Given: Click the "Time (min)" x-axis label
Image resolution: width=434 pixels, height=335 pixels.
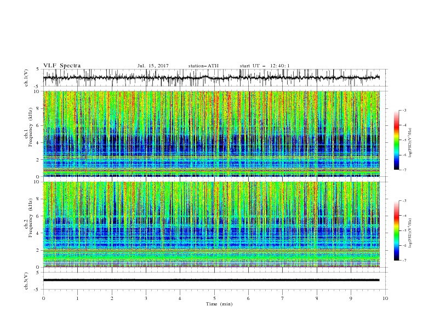Looking at the screenshot, I should tap(219, 304).
